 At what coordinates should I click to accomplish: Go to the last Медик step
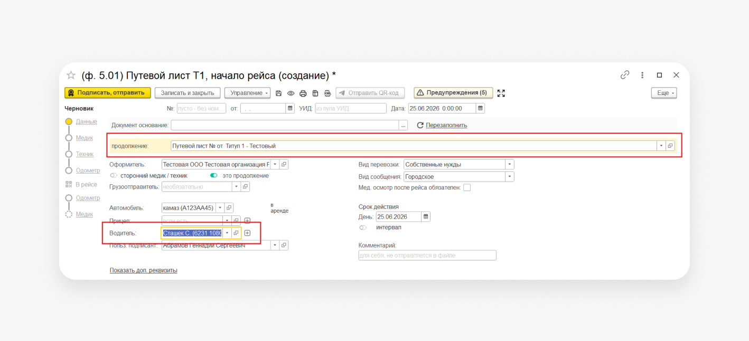point(85,214)
